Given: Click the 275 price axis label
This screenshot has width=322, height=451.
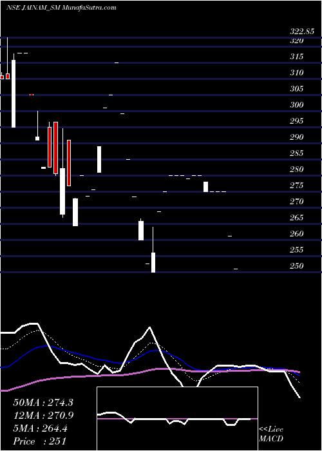Looking at the screenshot, I should click(x=296, y=186).
